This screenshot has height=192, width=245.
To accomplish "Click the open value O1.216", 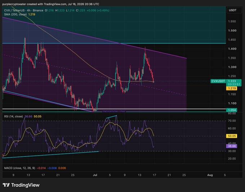I will [49, 10].
